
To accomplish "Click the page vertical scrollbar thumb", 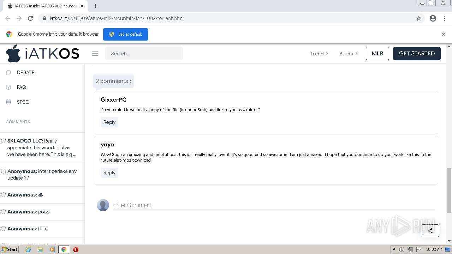I will (x=449, y=190).
